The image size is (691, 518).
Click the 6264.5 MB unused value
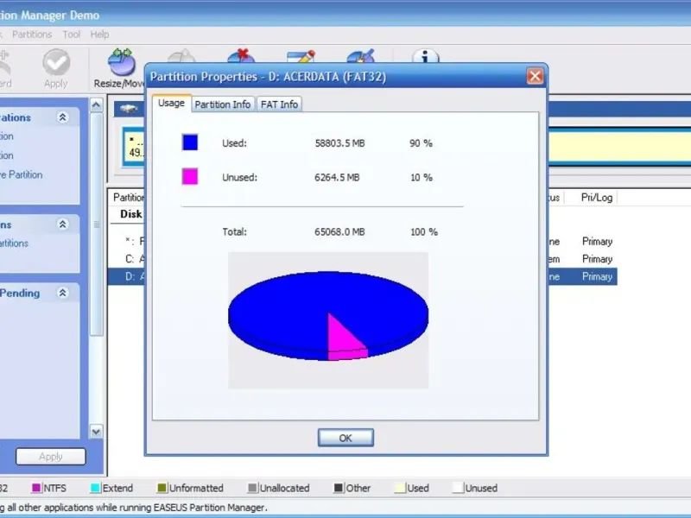(337, 178)
